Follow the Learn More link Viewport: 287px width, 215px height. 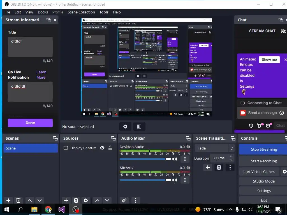coord(41,74)
